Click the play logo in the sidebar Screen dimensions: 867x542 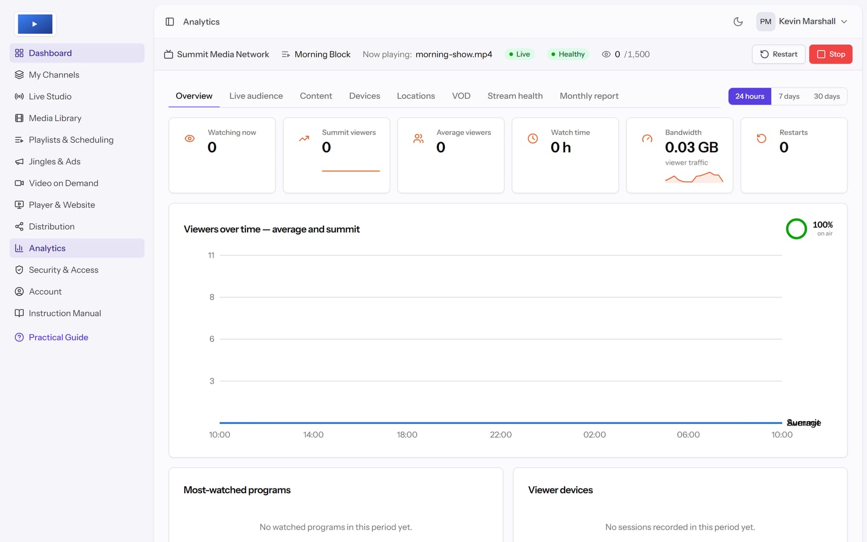tap(35, 24)
